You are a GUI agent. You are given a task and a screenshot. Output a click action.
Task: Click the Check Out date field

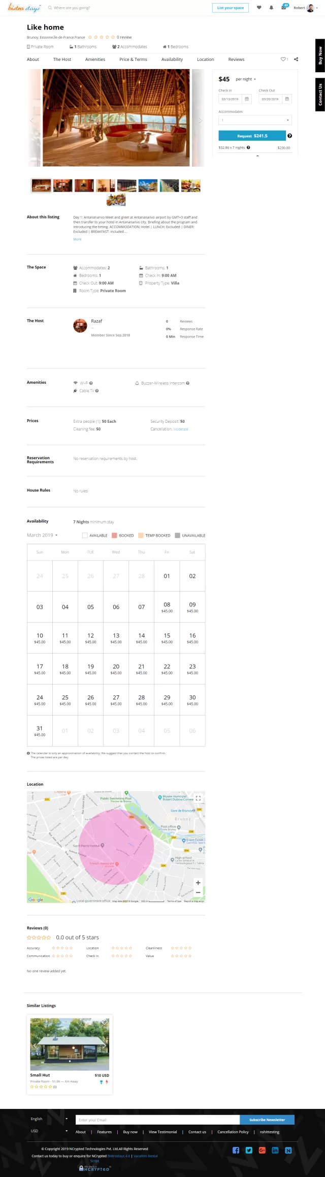271,99
